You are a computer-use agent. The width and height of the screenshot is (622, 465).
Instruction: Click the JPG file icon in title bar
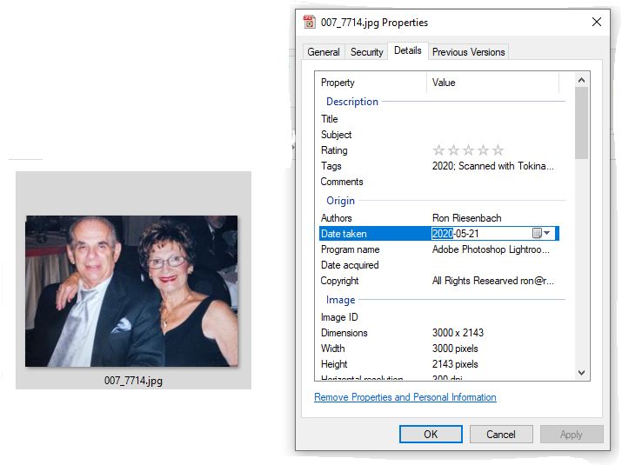[309, 23]
